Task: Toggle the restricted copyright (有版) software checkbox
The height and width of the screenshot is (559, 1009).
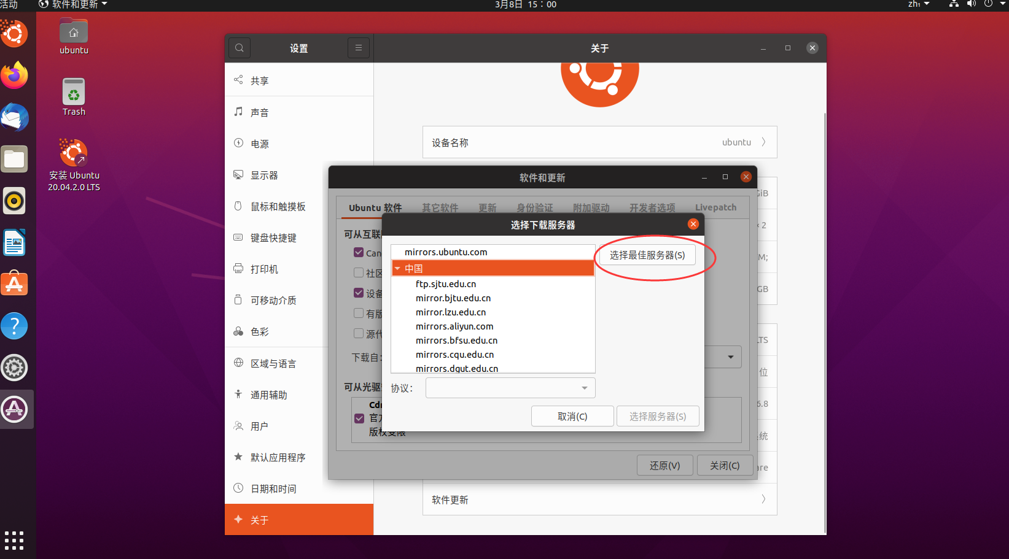Action: pyautogui.click(x=359, y=313)
